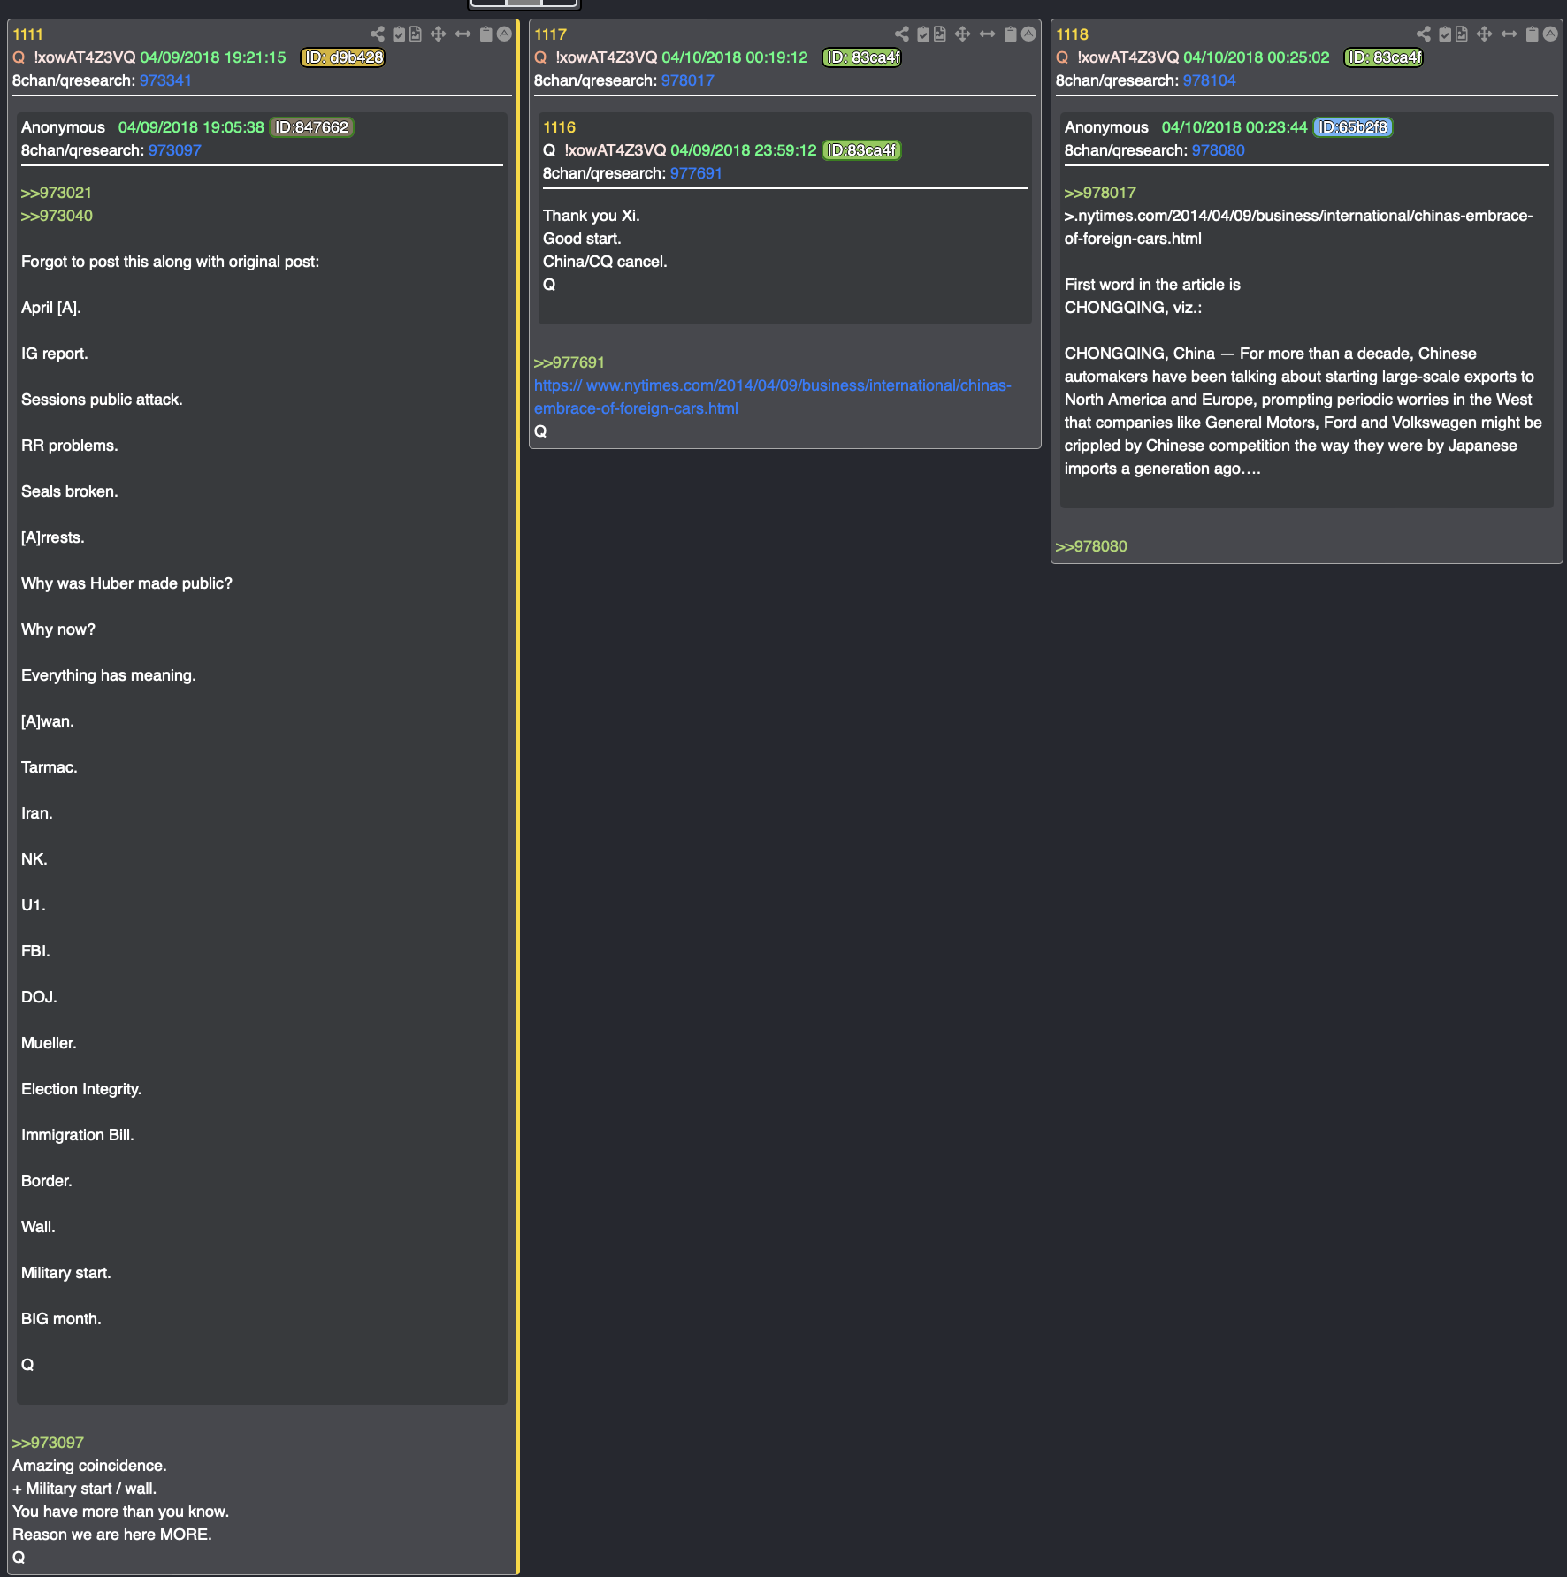Follow reply reference >>978017 in quoted post

click(1100, 193)
